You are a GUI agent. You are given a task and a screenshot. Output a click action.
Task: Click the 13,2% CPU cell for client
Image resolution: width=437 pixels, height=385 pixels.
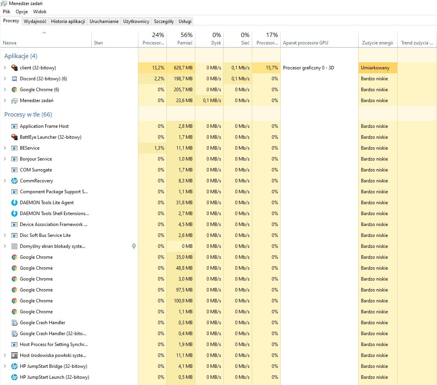point(152,68)
